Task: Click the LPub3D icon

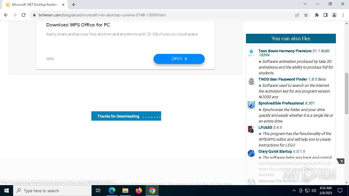Action: (251, 129)
